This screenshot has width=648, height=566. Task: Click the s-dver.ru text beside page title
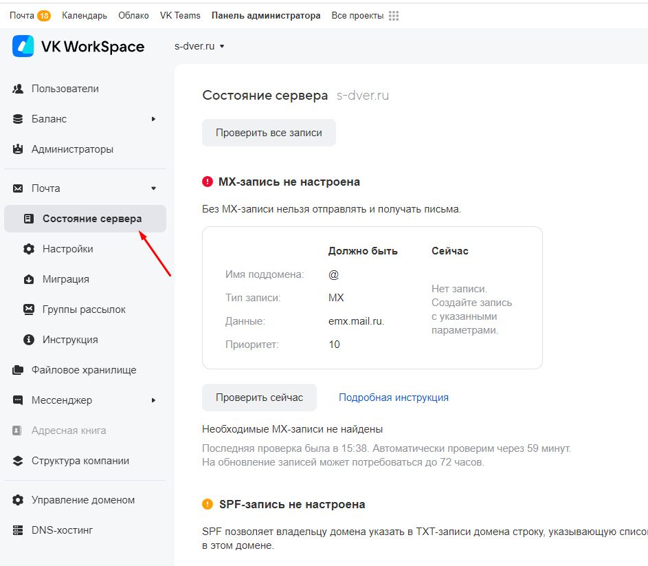[x=362, y=96]
